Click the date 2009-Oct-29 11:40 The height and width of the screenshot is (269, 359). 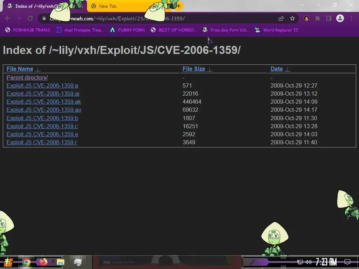coord(294,142)
